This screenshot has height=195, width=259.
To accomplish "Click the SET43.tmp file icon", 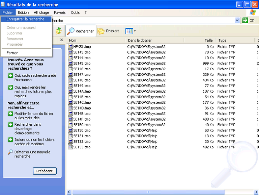I will click(x=70, y=52).
